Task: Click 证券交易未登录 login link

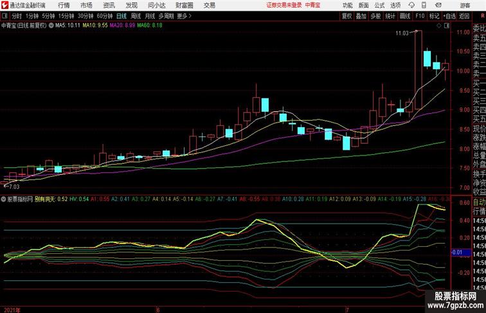Action: click(x=284, y=5)
